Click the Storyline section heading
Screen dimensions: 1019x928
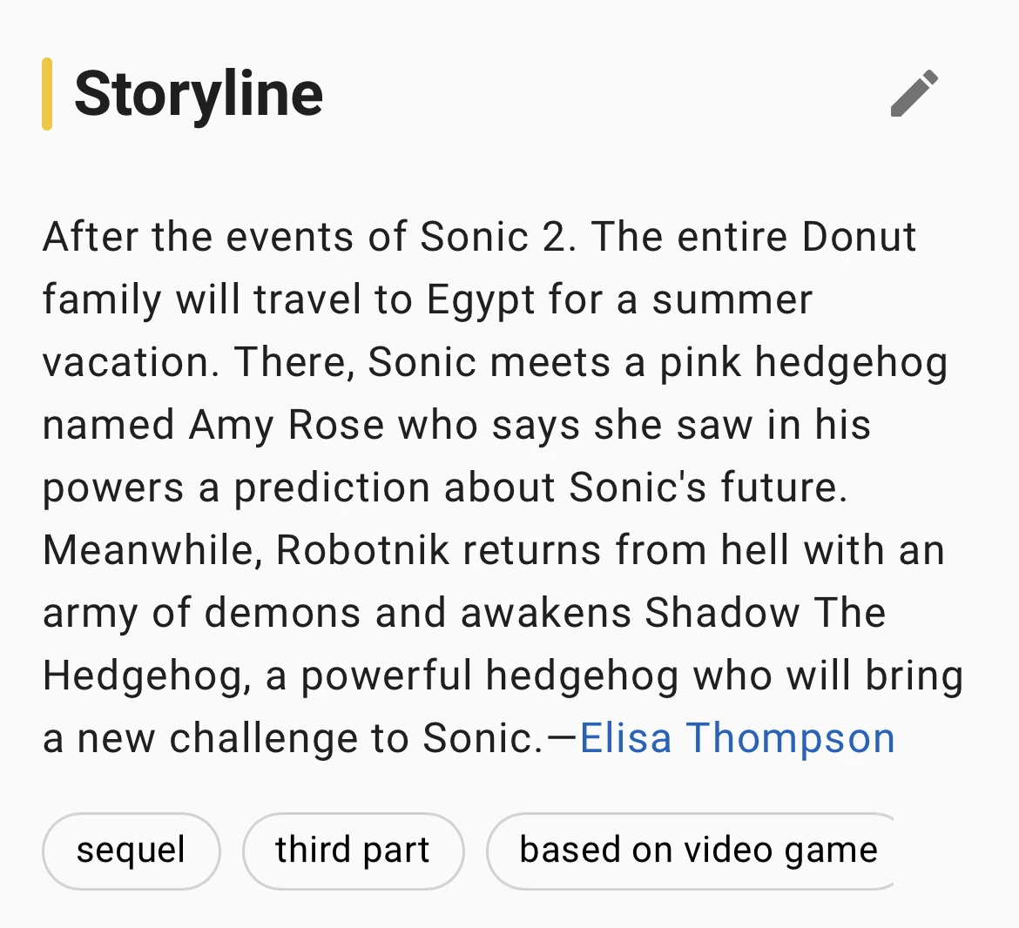tap(199, 94)
